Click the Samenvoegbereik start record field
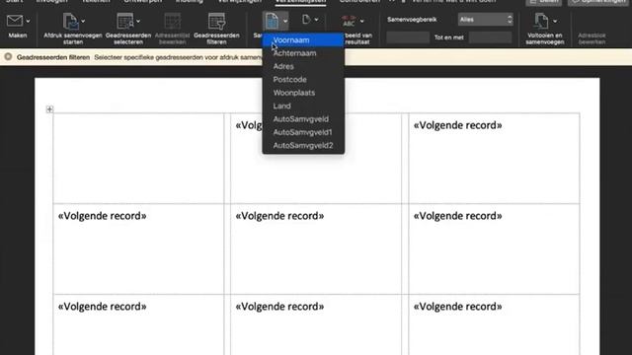Image resolution: width=632 pixels, height=355 pixels. click(x=408, y=37)
